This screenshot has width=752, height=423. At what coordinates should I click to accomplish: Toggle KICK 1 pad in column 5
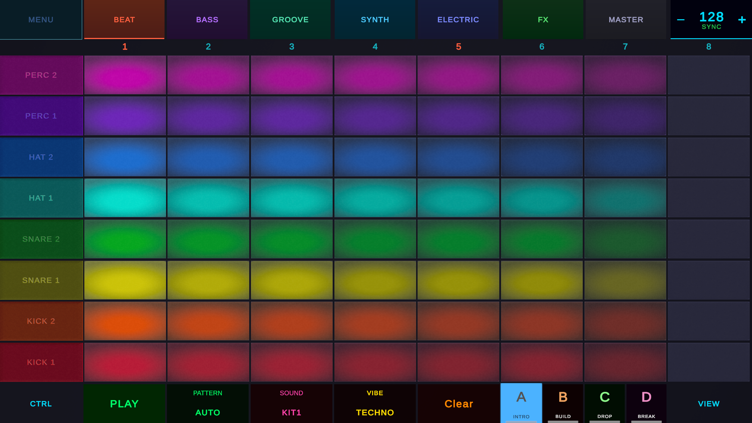click(x=458, y=362)
